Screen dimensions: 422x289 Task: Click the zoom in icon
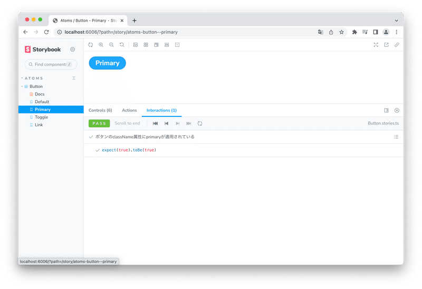pyautogui.click(x=101, y=45)
